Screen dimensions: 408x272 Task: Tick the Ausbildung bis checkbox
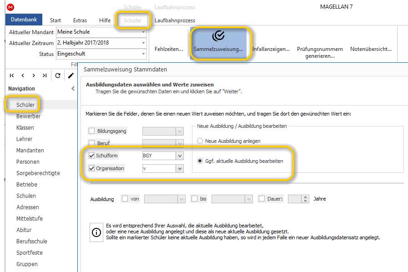point(194,199)
